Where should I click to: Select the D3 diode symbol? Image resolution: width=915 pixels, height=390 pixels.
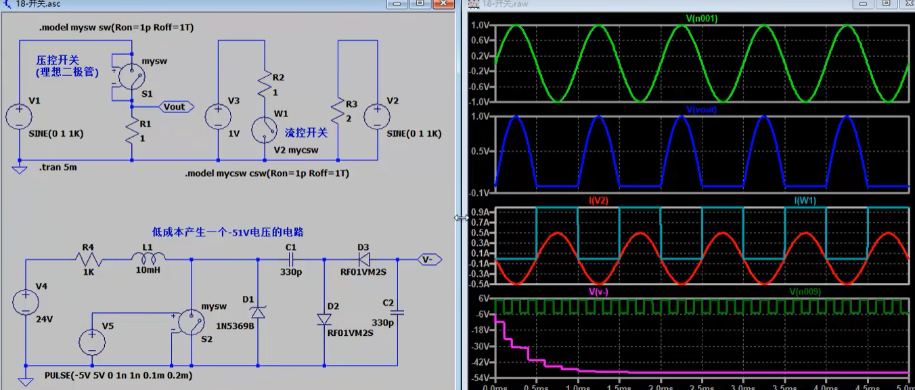pos(363,259)
